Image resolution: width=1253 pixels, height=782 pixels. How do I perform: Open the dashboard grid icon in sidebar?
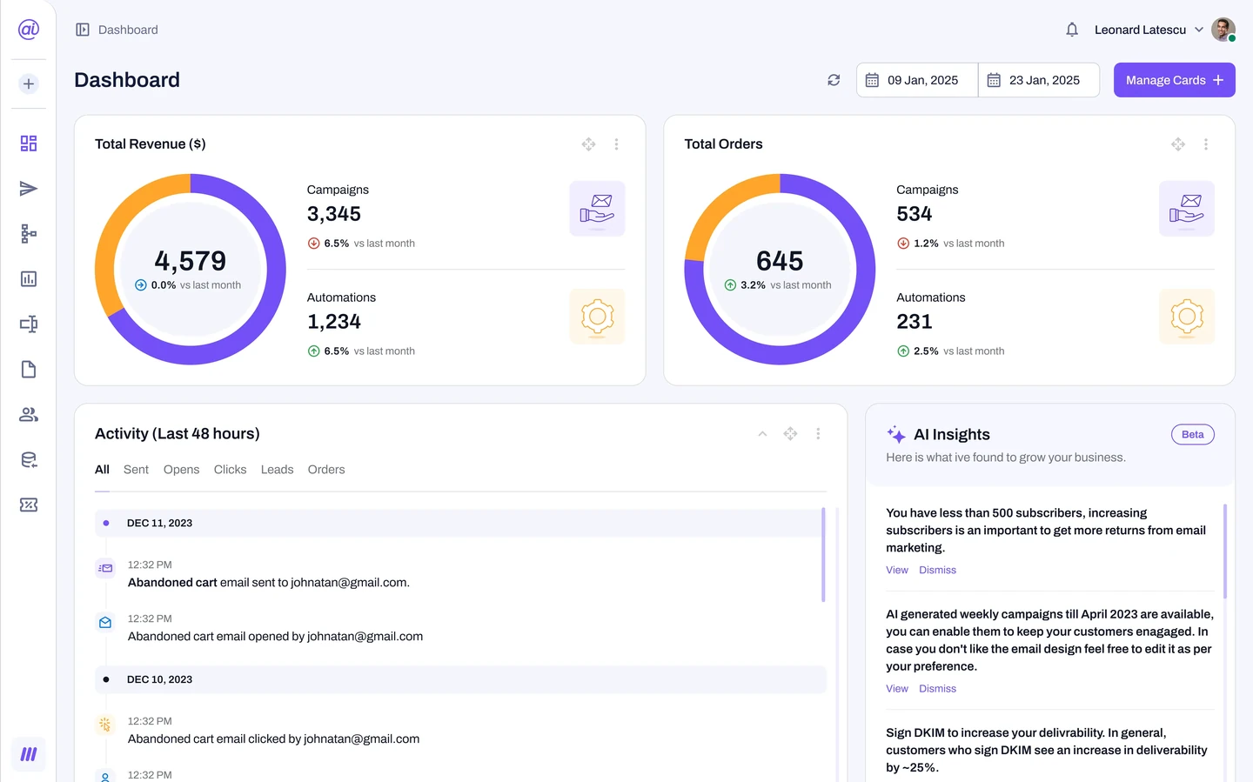click(29, 144)
